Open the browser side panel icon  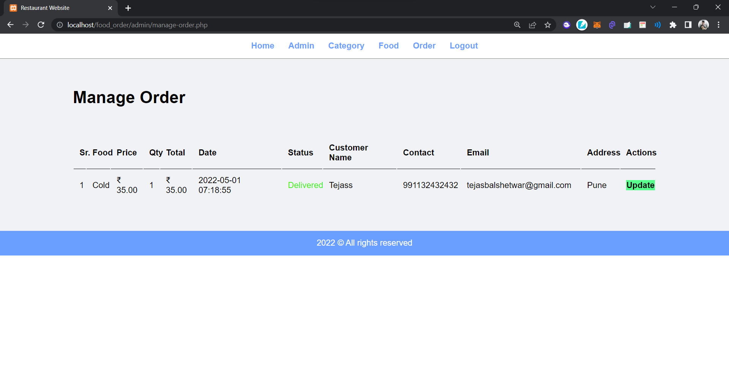click(x=688, y=25)
